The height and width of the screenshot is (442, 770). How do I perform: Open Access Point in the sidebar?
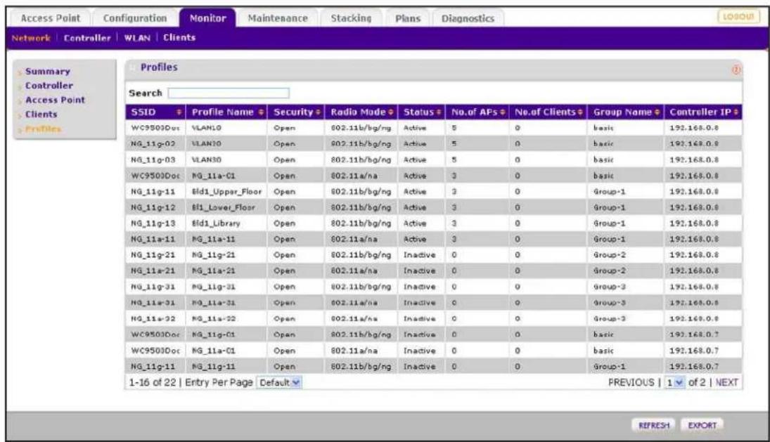pos(55,100)
